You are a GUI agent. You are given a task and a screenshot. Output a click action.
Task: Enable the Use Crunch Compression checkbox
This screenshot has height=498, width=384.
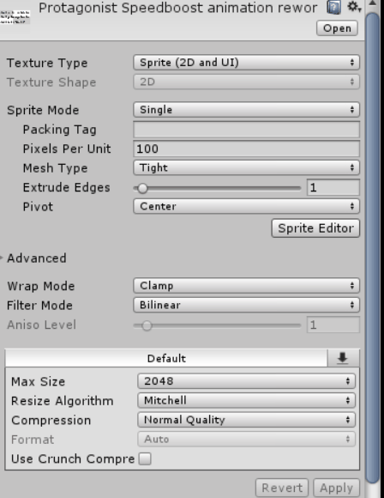point(145,459)
